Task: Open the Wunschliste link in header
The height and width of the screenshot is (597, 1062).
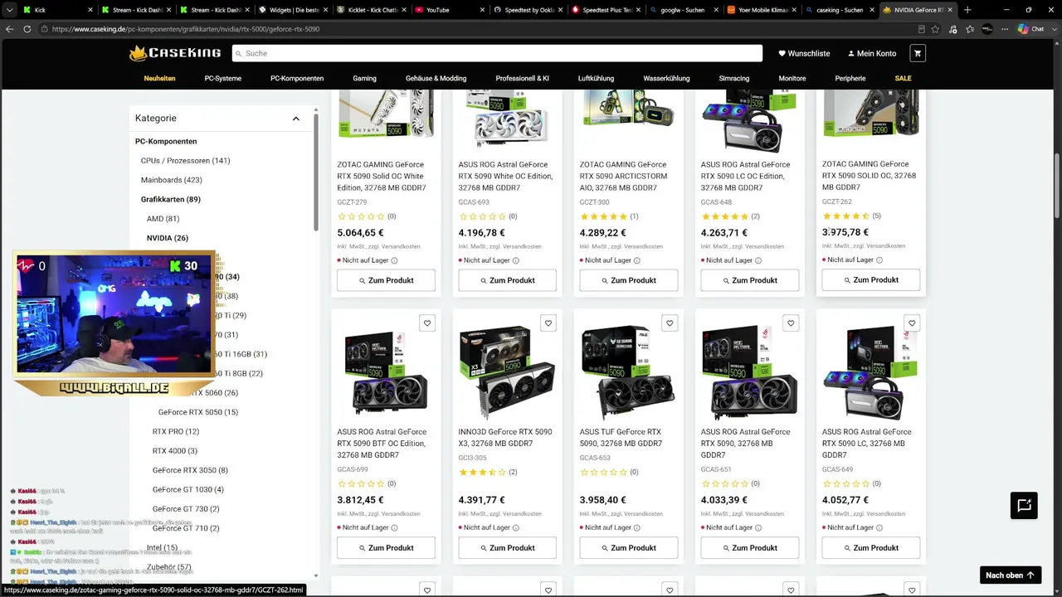Action: 803,53
